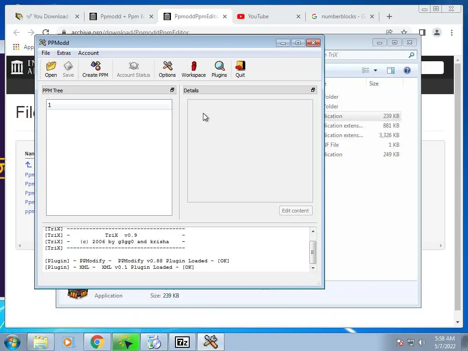
Task: Click the Edit content button
Action: (x=296, y=210)
